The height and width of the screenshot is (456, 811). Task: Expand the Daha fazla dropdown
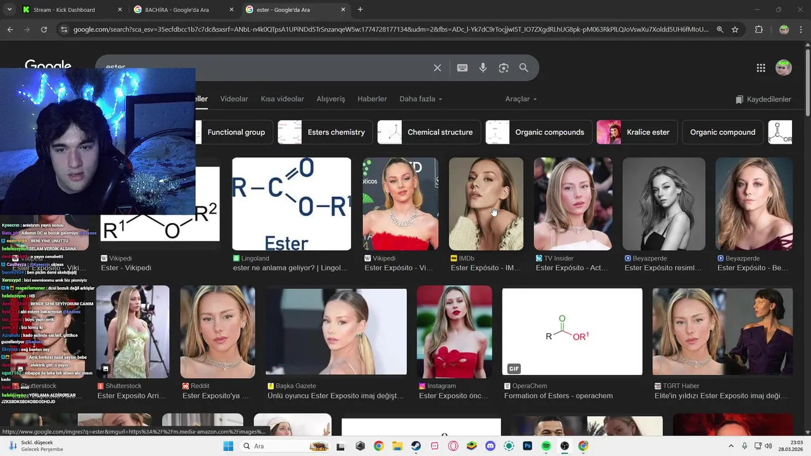[421, 99]
